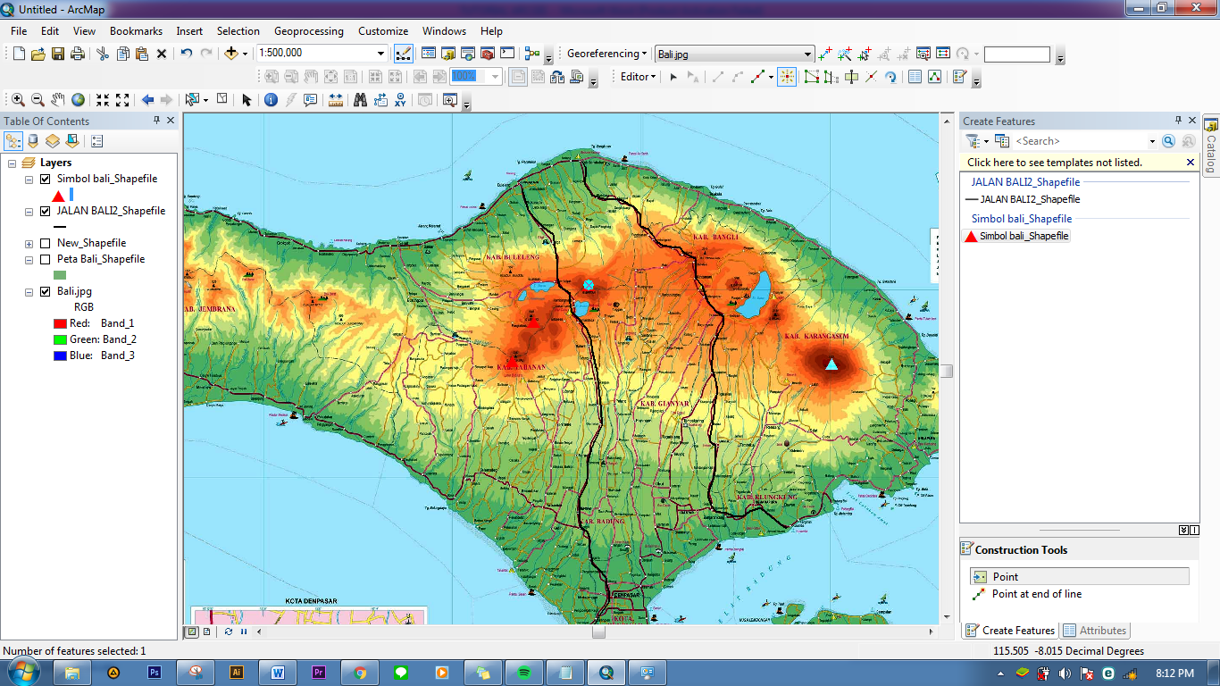
Task: Click the Search field in Create Features panel
Action: coord(1081,140)
